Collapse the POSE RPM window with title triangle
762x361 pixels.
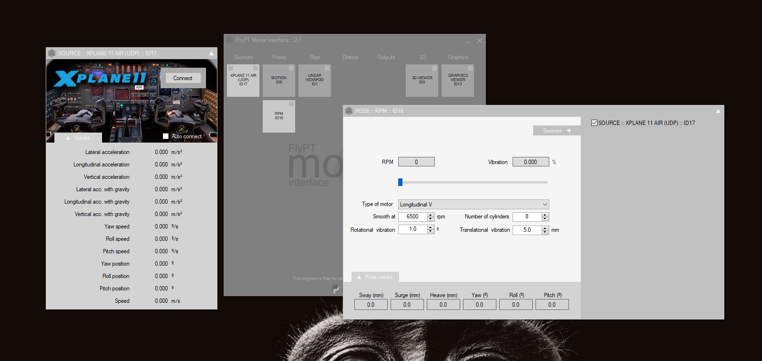click(x=718, y=111)
